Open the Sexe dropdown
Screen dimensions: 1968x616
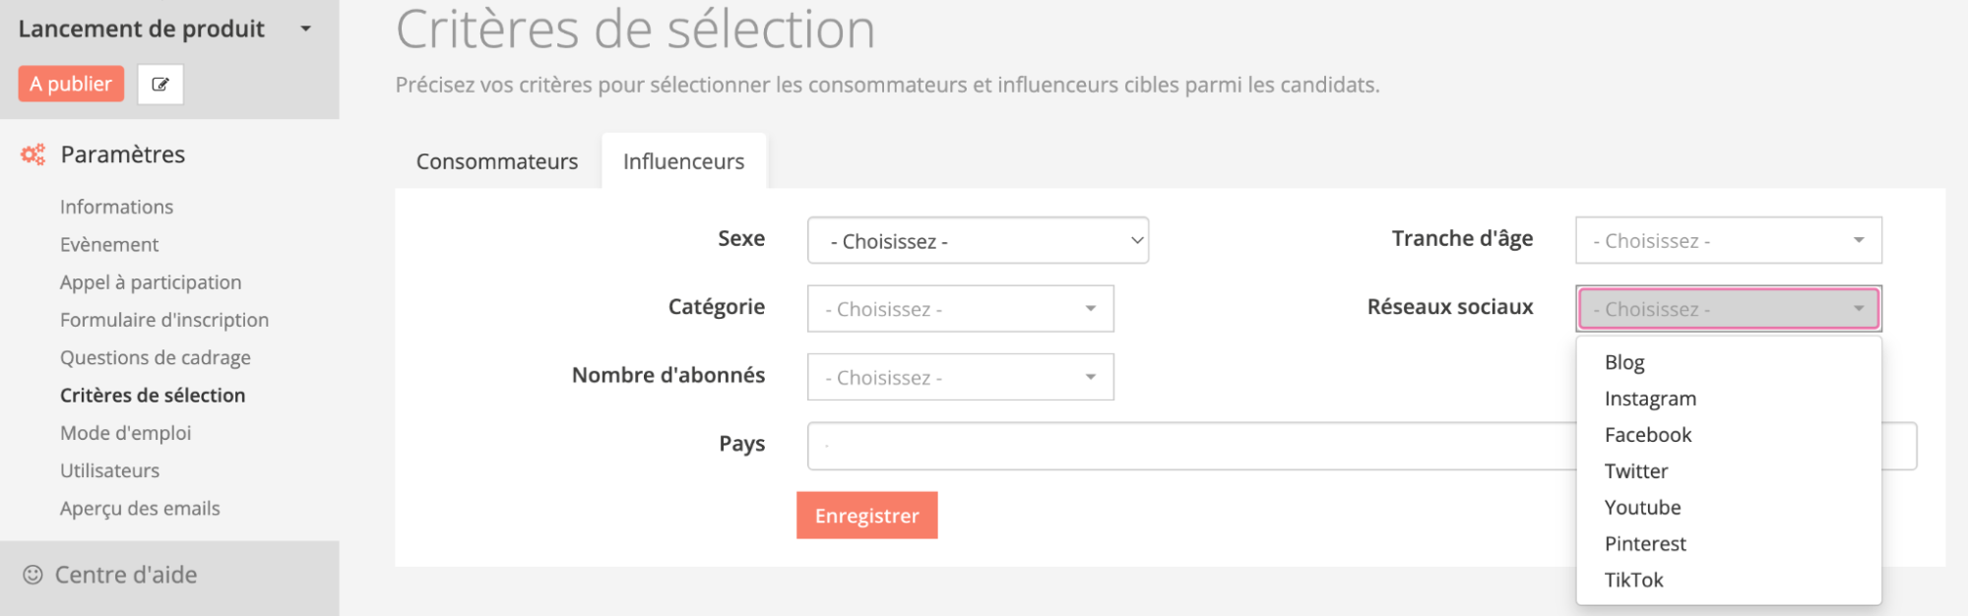coord(978,241)
